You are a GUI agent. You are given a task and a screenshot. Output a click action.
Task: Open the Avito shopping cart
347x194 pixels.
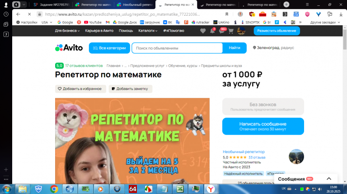231,31
